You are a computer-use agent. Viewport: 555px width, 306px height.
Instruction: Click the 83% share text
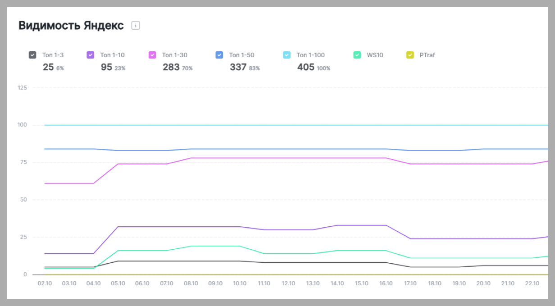(255, 68)
